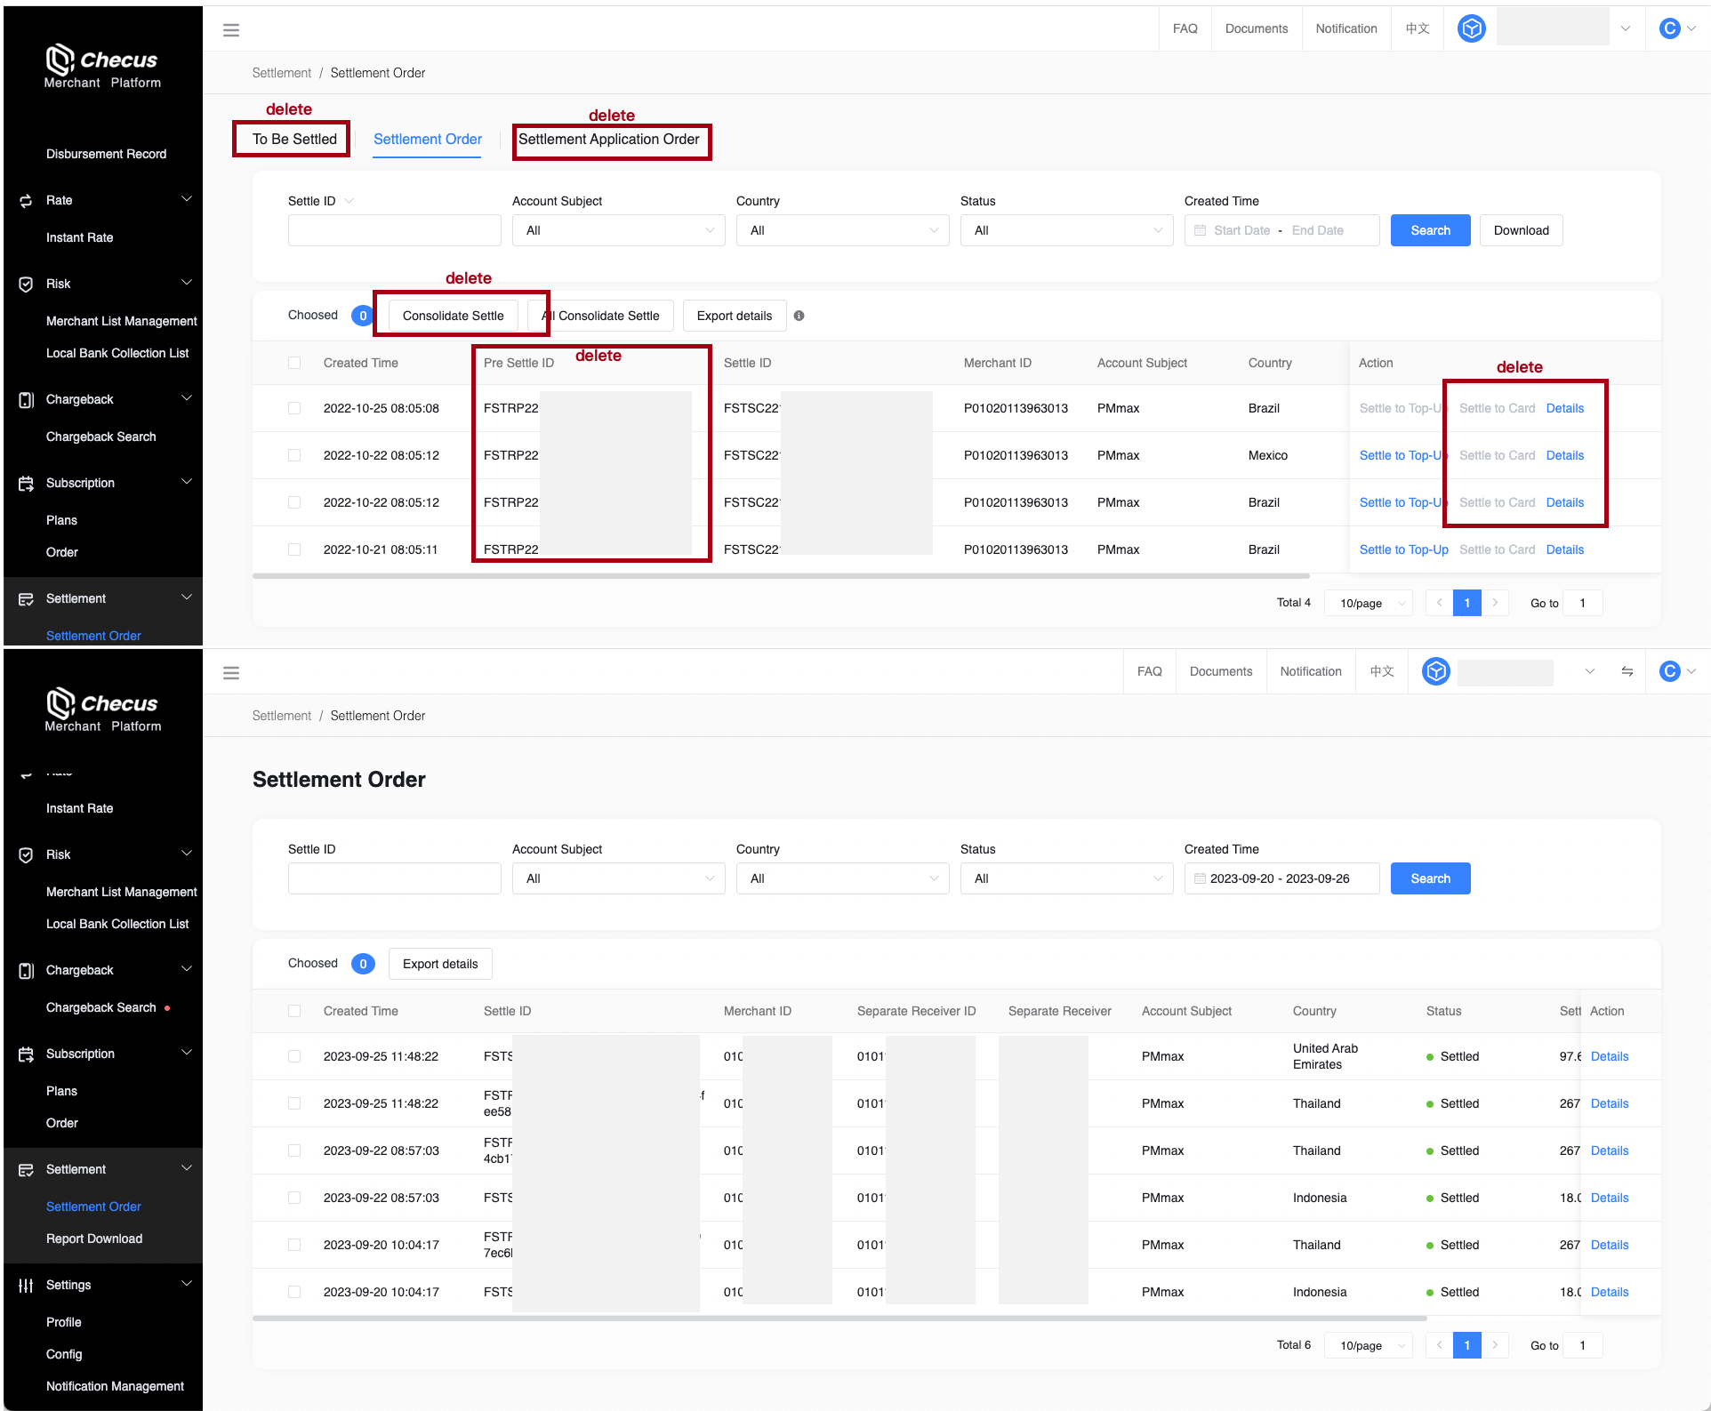Switch to the To Be Settled tab
Viewport: 1711px width, 1411px height.
point(294,139)
